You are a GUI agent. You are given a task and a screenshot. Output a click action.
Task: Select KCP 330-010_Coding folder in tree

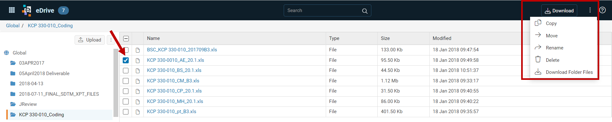pos(41,115)
